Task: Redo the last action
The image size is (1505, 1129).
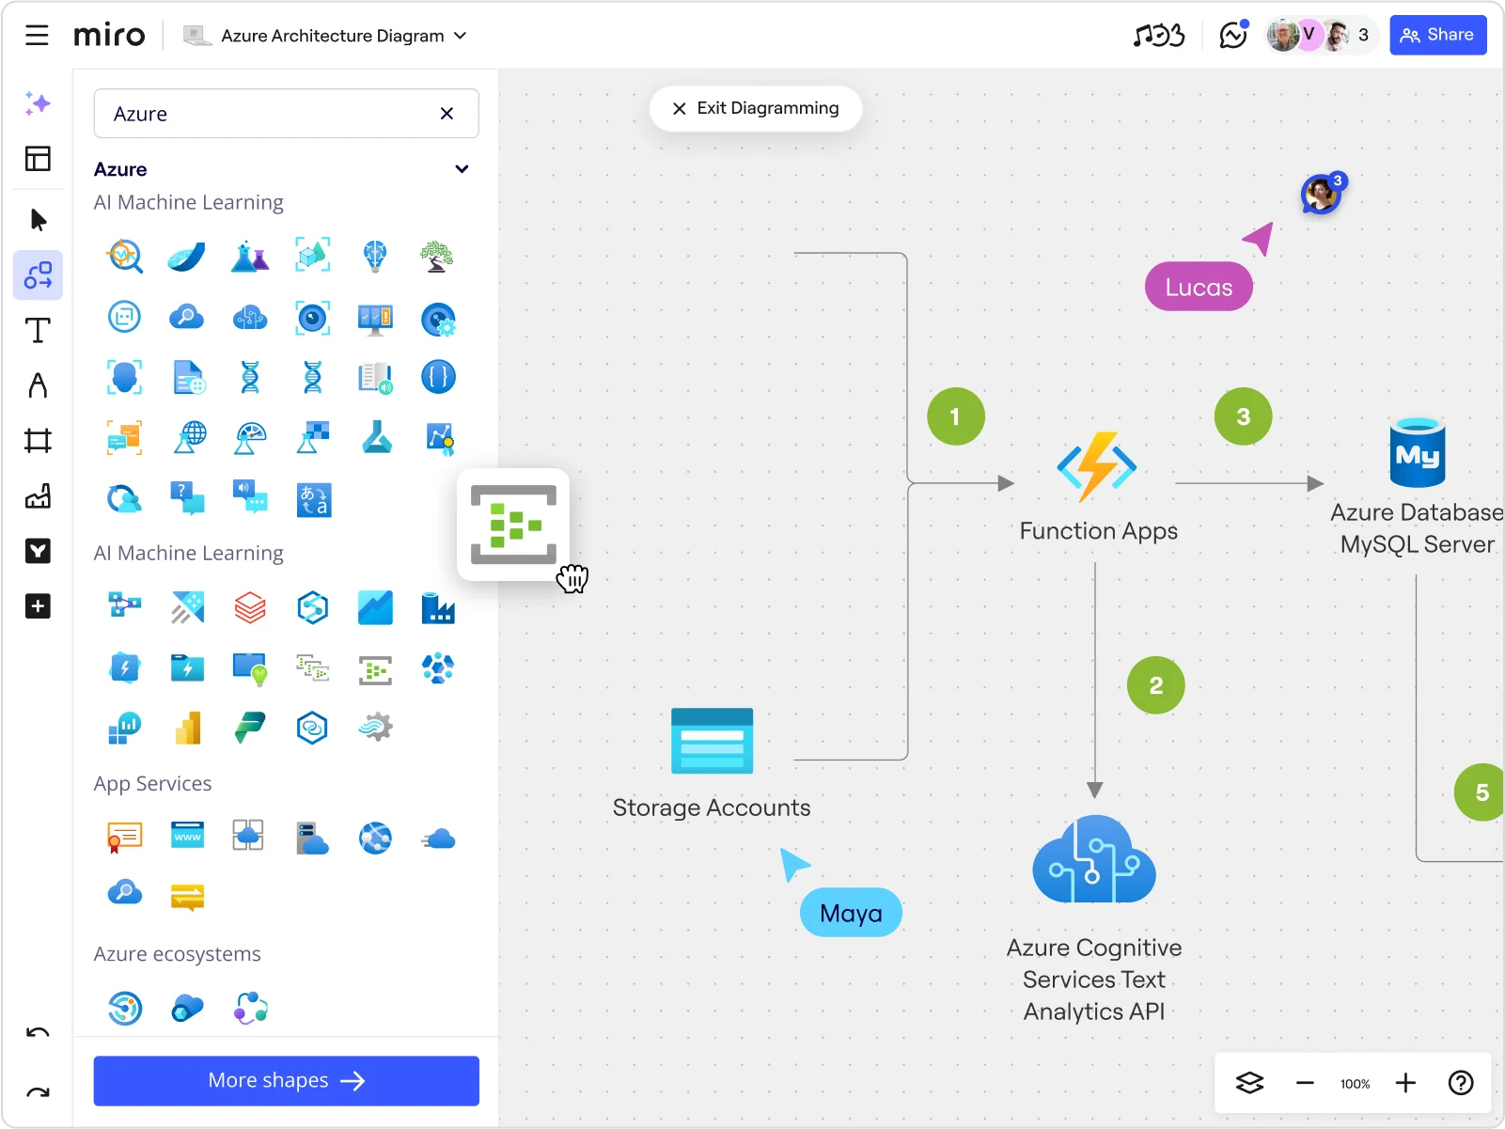Action: pos(38,1092)
